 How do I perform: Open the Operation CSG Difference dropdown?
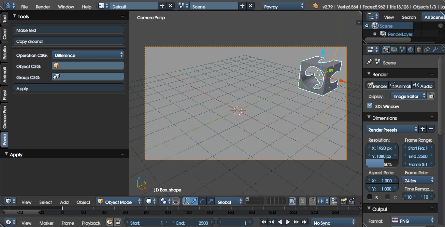(88, 55)
